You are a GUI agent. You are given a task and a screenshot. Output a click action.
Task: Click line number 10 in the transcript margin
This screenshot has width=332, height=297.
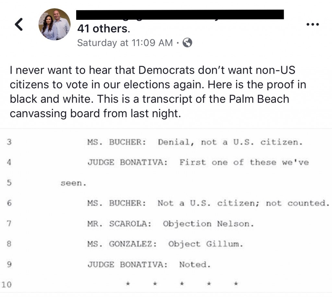6,285
